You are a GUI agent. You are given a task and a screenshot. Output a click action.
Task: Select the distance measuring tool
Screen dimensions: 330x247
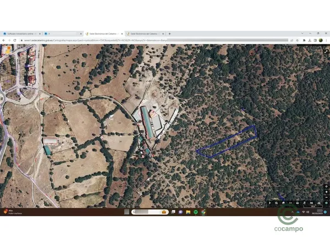[x=290, y=203]
